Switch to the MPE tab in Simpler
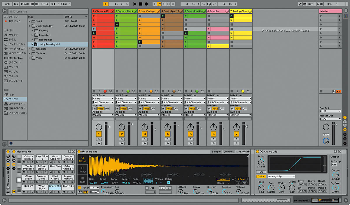 (x=239, y=152)
